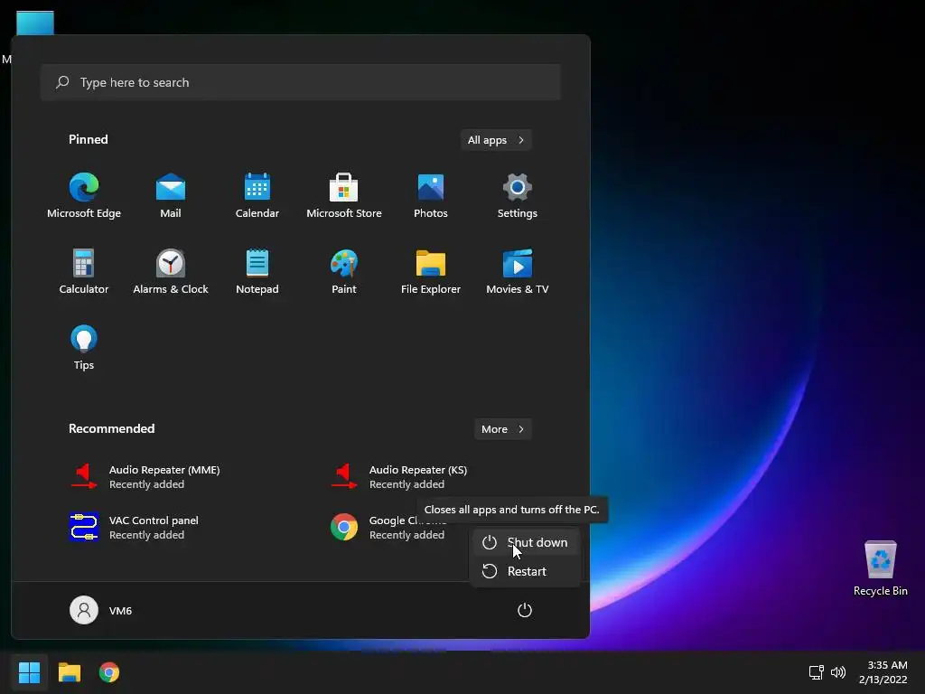Select Shut down from power menu
Image resolution: width=925 pixels, height=694 pixels.
pyautogui.click(x=525, y=542)
